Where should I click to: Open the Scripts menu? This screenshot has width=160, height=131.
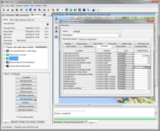[x=26, y=6]
